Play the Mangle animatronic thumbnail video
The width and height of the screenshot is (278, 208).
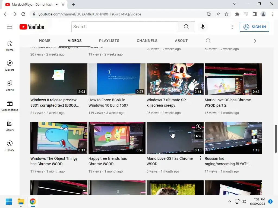point(175,79)
